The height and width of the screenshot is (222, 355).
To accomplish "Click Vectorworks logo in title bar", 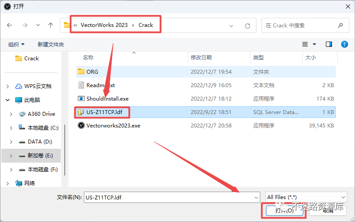I will coord(7,7).
